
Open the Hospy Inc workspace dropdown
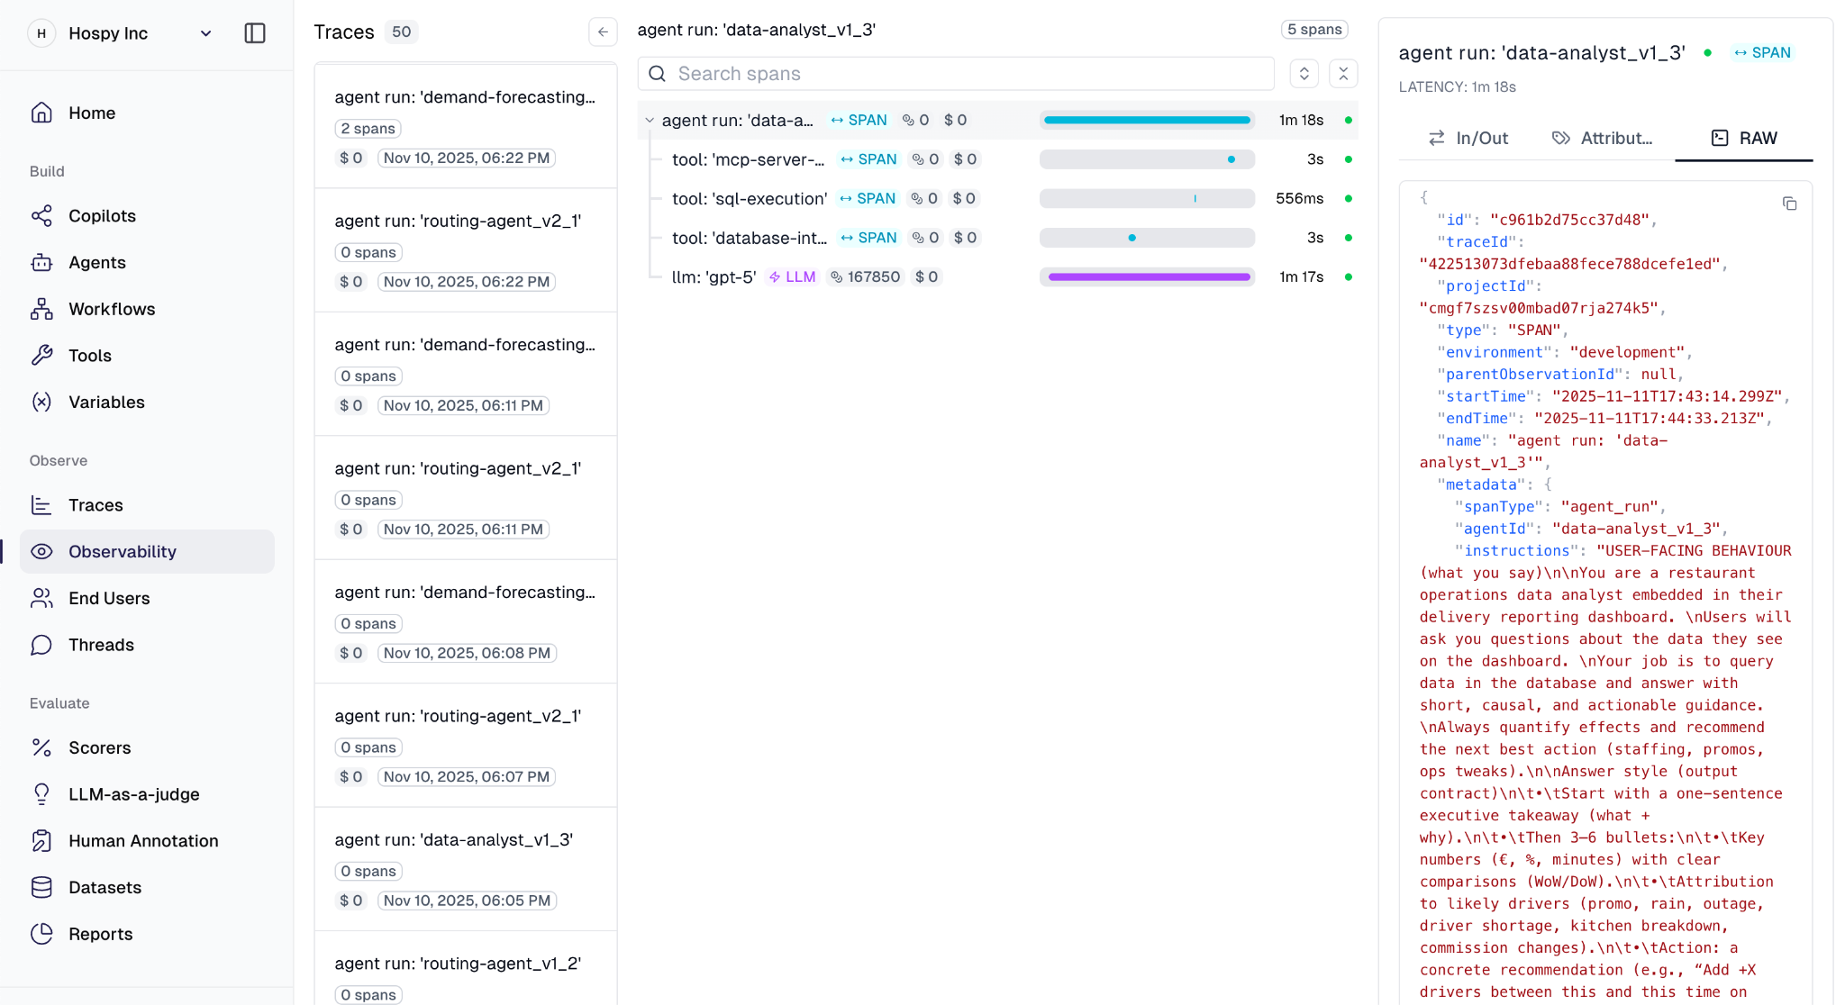205,33
